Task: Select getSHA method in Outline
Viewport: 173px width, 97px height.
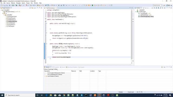Action: pyautogui.click(x=145, y=15)
